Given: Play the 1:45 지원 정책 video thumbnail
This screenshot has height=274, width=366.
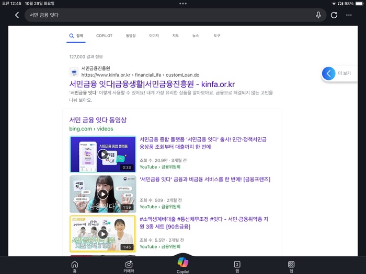Looking at the screenshot, I should tap(102, 234).
